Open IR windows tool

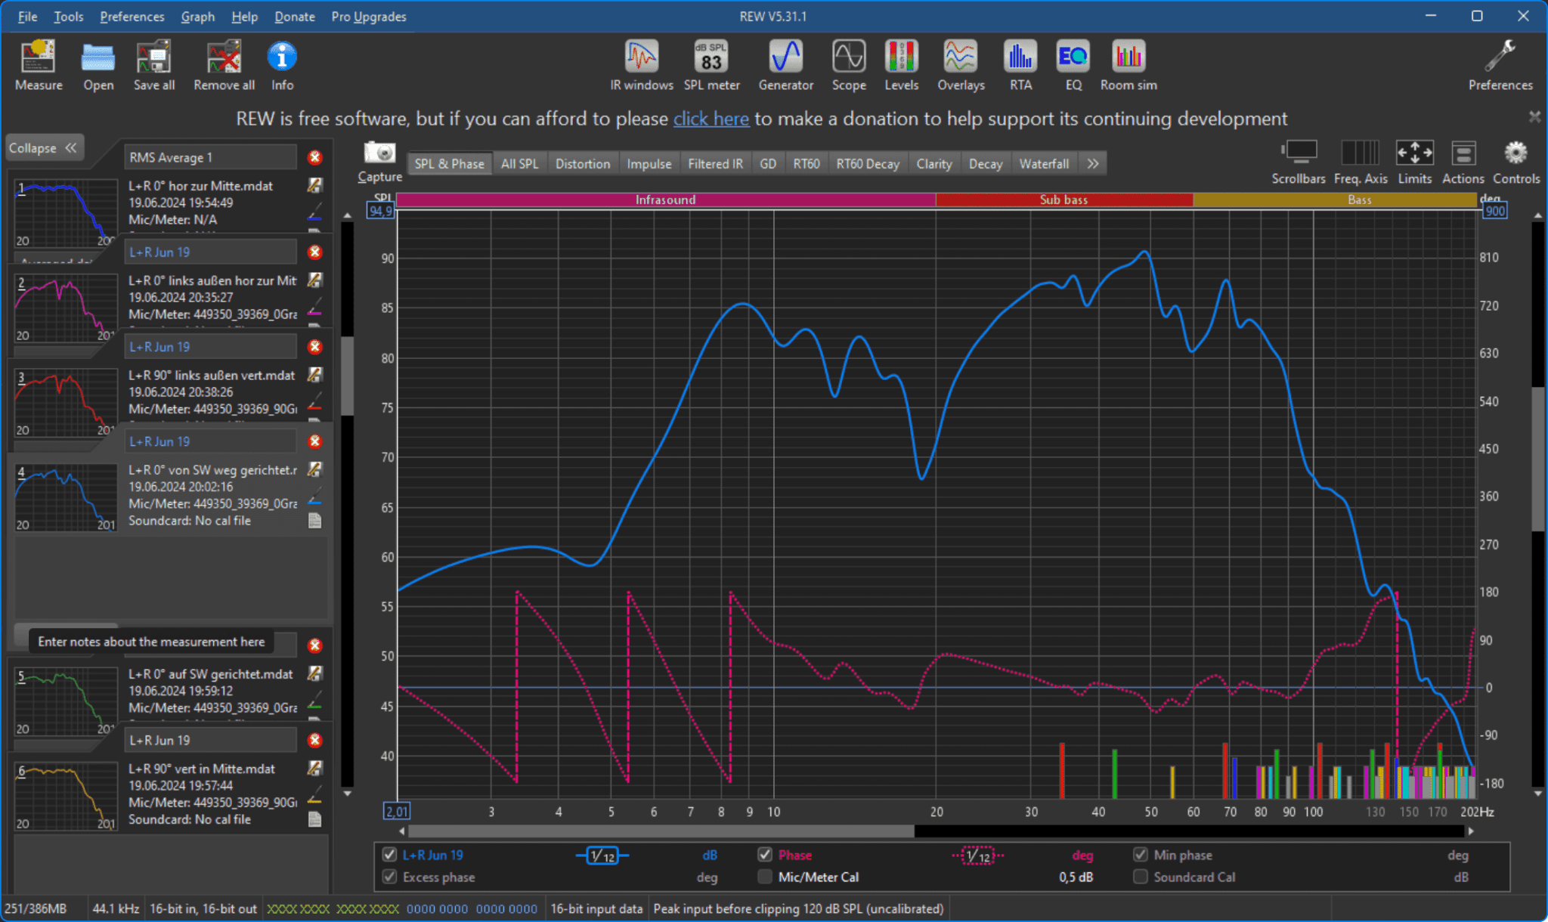pyautogui.click(x=642, y=65)
